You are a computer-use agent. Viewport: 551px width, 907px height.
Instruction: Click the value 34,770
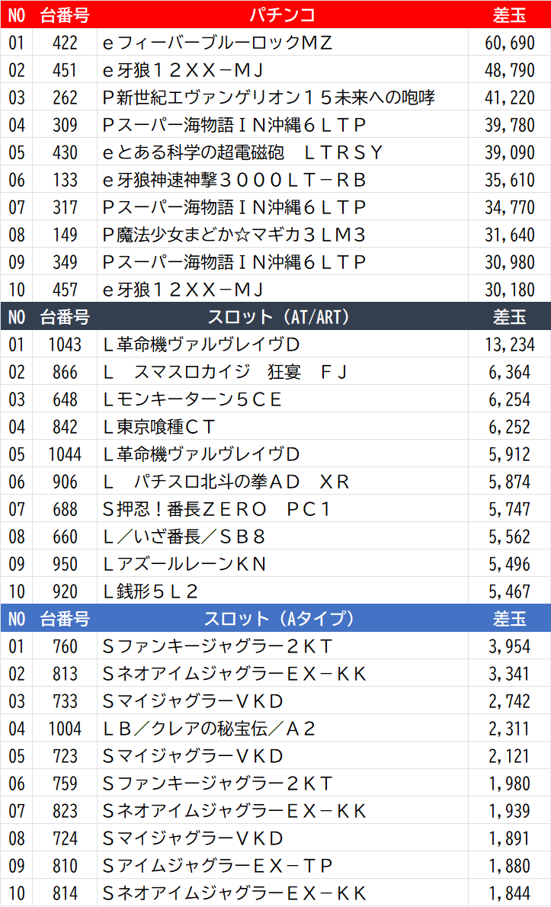pos(509,207)
